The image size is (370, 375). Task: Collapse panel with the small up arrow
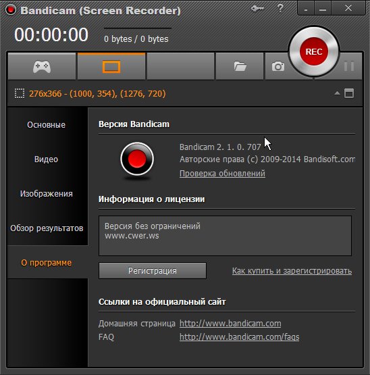(337, 93)
